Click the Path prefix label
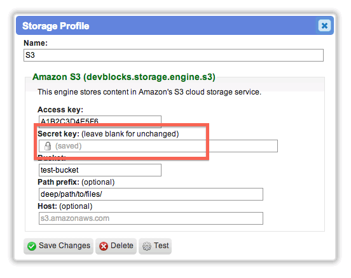This screenshot has width=351, height=278. pos(59,182)
